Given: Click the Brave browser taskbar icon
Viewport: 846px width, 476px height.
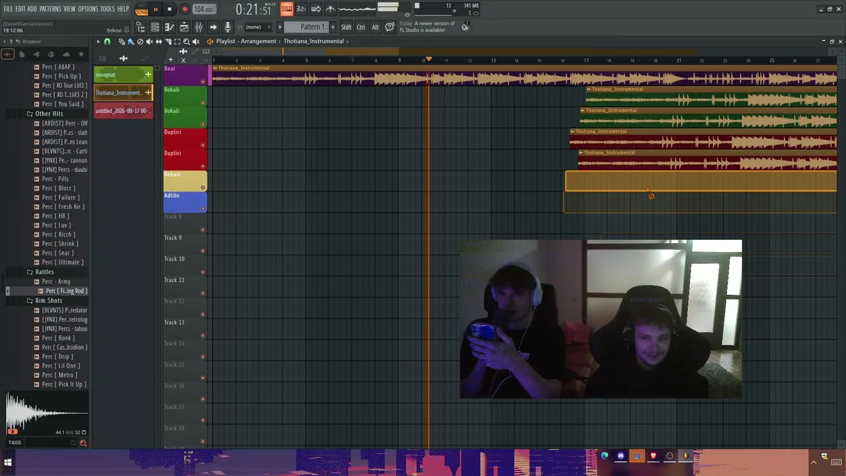Looking at the screenshot, I should pyautogui.click(x=653, y=456).
